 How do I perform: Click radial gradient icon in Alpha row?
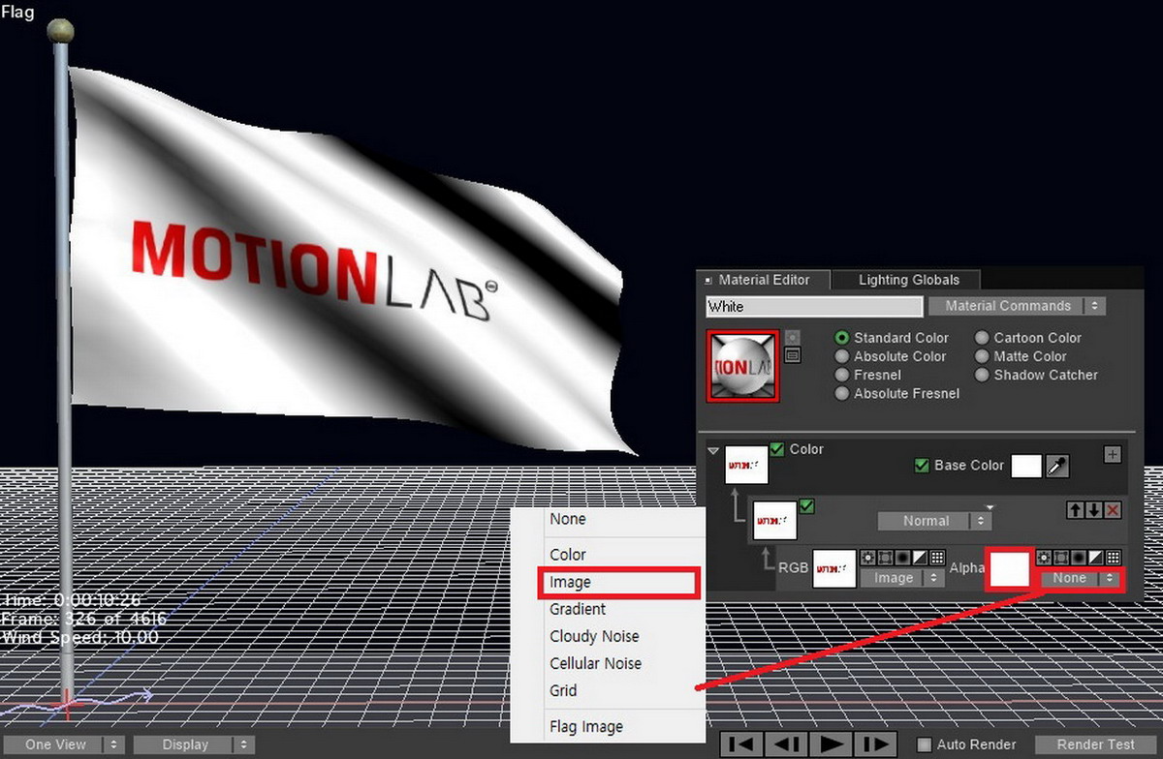tap(1079, 558)
